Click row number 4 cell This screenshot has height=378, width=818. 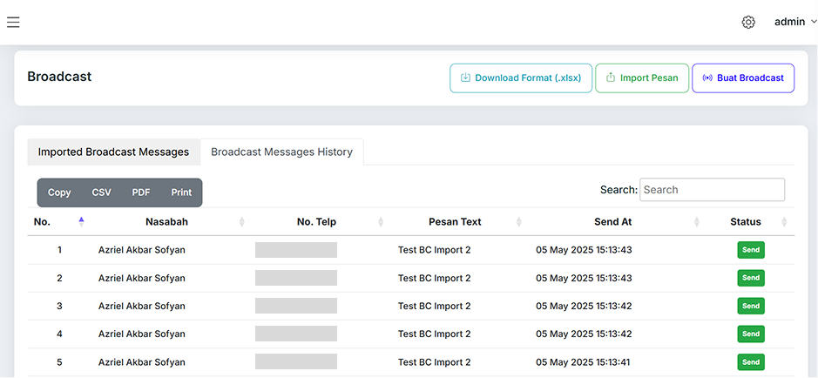(x=59, y=334)
